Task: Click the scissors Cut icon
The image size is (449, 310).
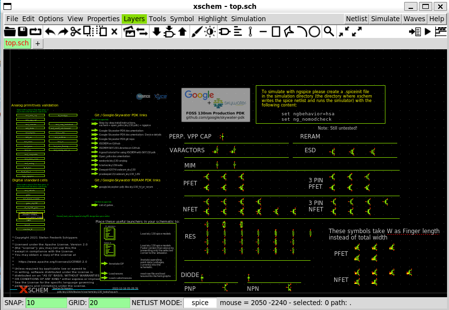Action: pyautogui.click(x=75, y=32)
